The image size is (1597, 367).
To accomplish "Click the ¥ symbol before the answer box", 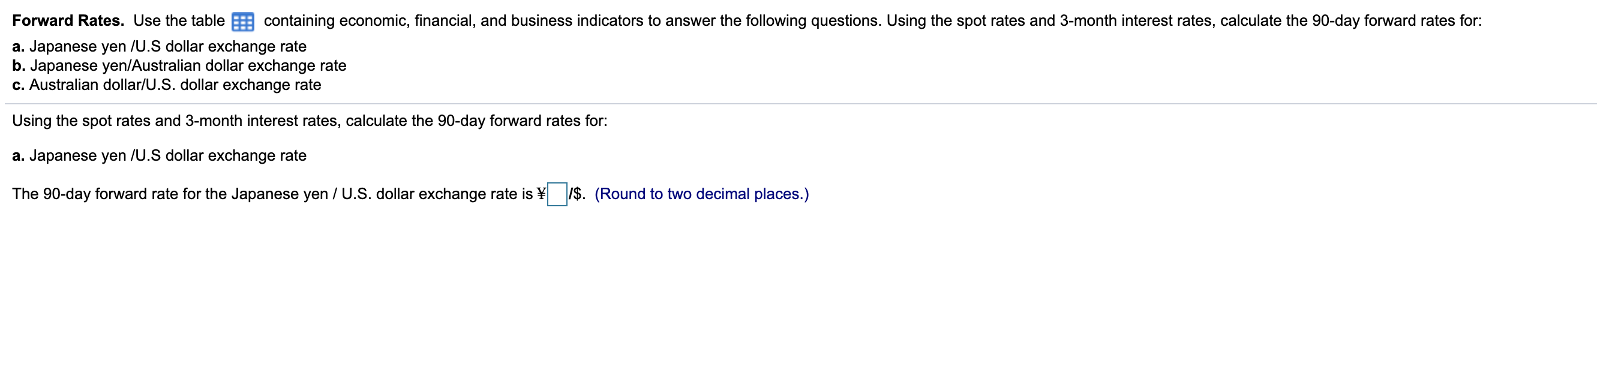I will (x=541, y=194).
